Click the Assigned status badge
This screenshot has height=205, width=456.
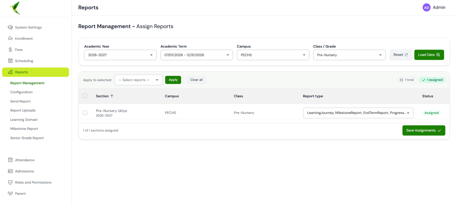point(431,113)
